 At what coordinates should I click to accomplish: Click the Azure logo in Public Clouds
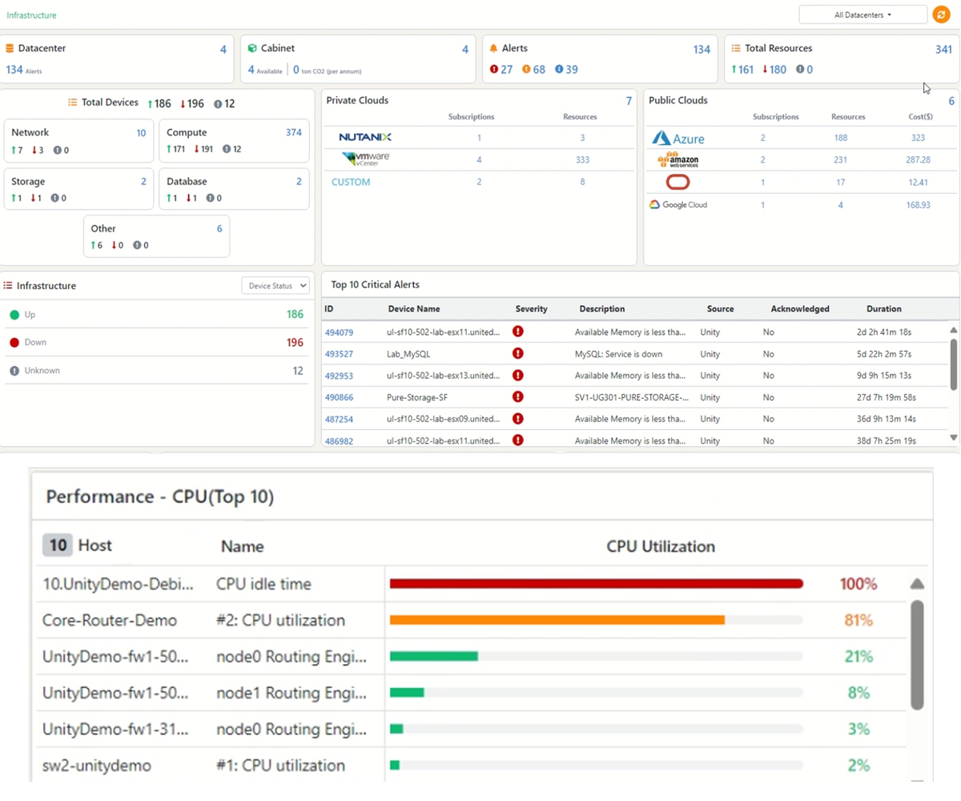[678, 139]
